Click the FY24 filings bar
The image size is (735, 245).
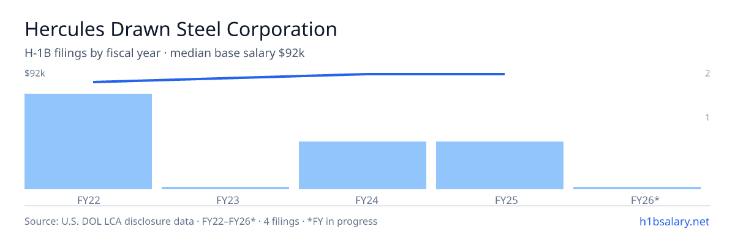coord(363,165)
